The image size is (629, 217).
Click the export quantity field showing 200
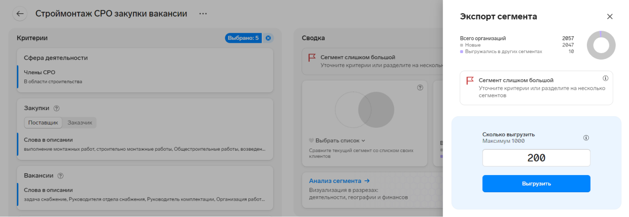(x=536, y=158)
